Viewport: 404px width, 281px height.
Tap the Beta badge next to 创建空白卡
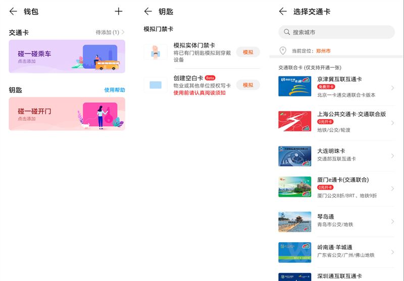(210, 78)
